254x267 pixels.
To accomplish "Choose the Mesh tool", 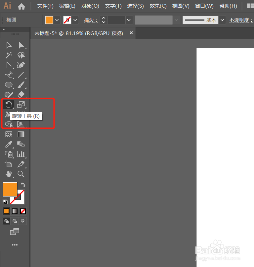I will (x=9, y=134).
